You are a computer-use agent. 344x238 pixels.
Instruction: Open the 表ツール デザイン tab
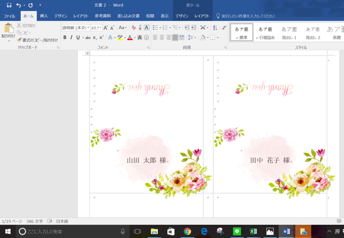pos(182,16)
